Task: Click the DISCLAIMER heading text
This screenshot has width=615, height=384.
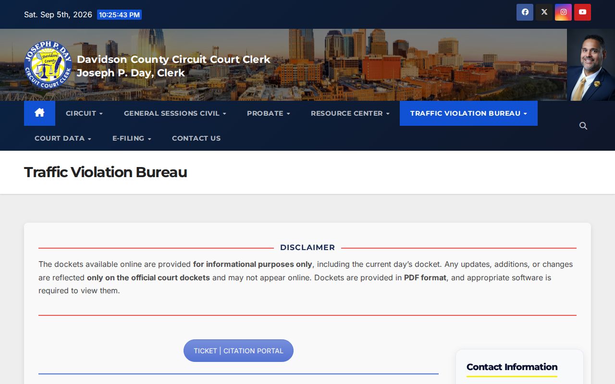Action: (x=307, y=248)
